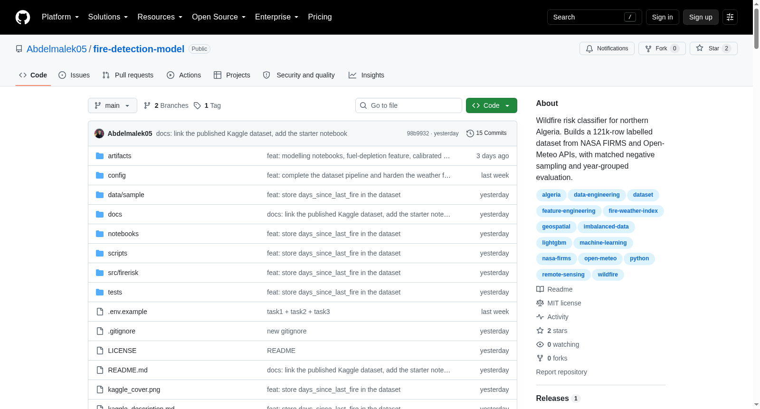Click the notebooks folder icon

click(x=100, y=234)
